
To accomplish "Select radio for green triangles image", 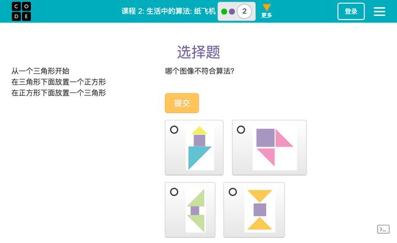I will tap(174, 192).
